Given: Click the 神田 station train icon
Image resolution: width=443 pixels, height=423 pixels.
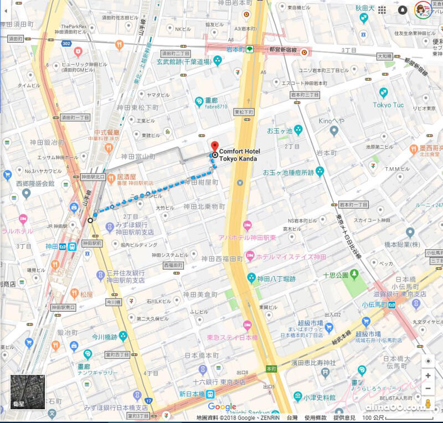Looking at the screenshot, I should (72, 247).
